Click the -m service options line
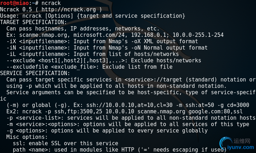The height and width of the screenshot is (153, 256). pyautogui.click(x=128, y=124)
